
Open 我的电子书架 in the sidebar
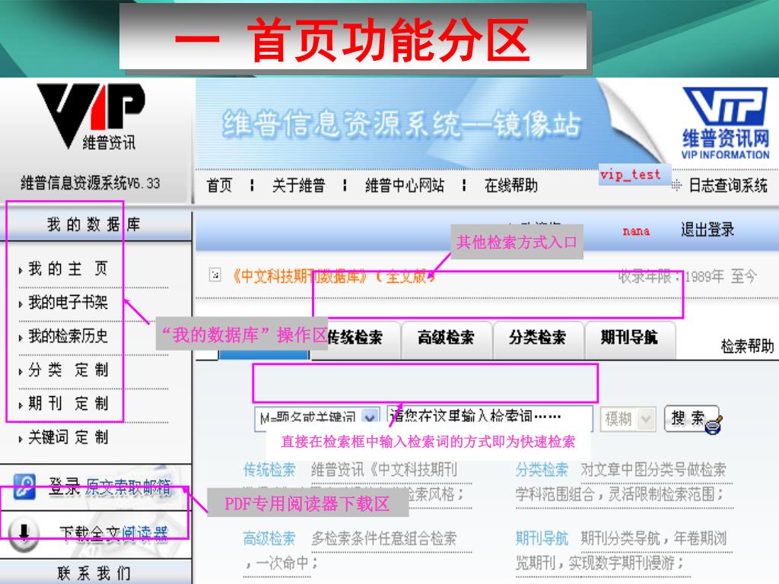click(x=68, y=303)
